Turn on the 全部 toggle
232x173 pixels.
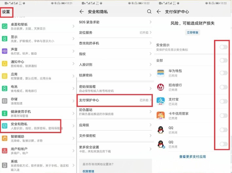click(223, 61)
